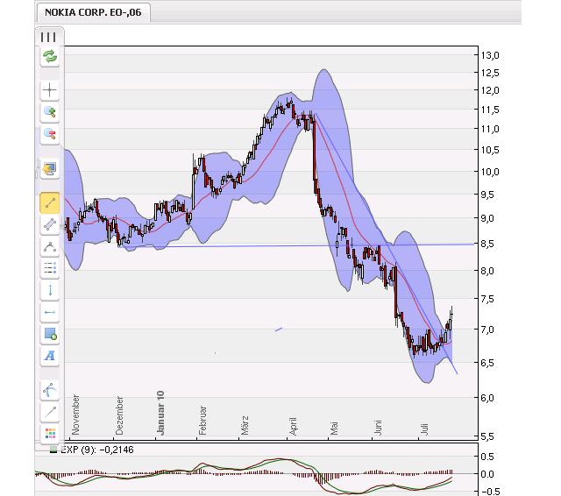The height and width of the screenshot is (496, 561).
Task: Click the 0.0 indicator scale label
Action: coord(487,474)
